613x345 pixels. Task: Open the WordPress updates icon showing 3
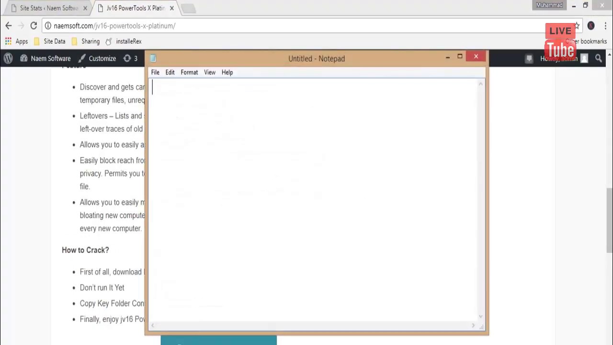[130, 58]
